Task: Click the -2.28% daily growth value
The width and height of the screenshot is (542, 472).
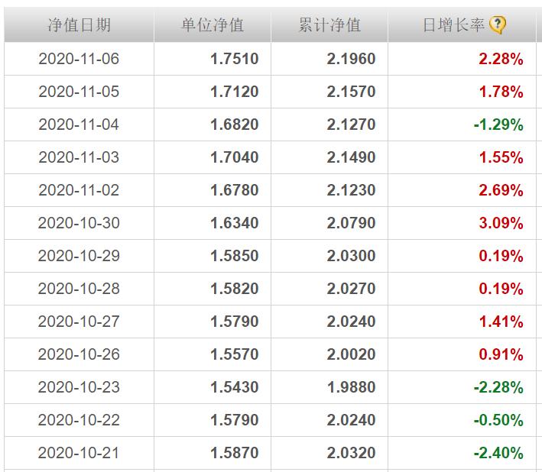Action: [x=498, y=387]
